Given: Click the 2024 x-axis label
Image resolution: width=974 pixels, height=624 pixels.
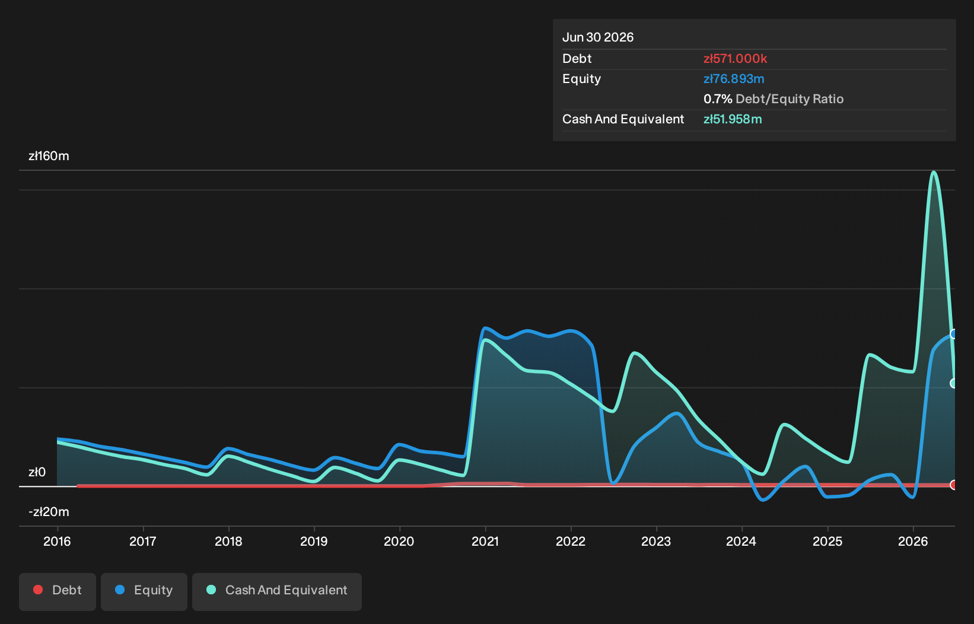Looking at the screenshot, I should tap(741, 541).
